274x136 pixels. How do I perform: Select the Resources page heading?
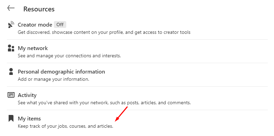click(39, 9)
